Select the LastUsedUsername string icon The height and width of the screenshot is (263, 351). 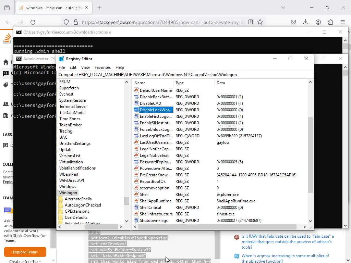click(x=136, y=142)
